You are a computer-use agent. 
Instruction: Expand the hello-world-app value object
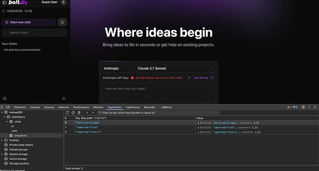(x=198, y=123)
